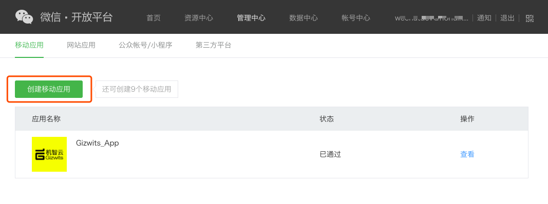The height and width of the screenshot is (204, 548).
Task: Click the blurred account email in header
Action: (431, 18)
